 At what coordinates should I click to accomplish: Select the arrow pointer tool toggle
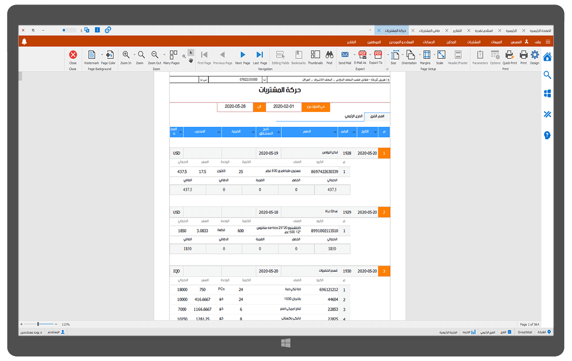[x=191, y=52]
